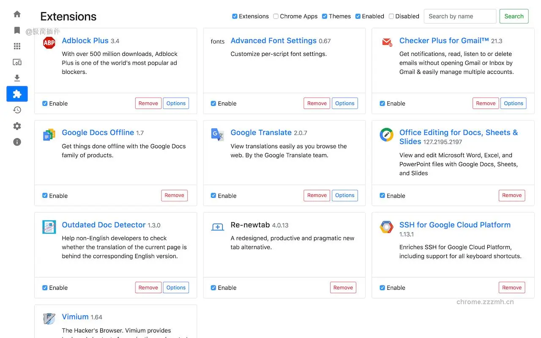This screenshot has width=541, height=338.
Task: Select the Extensions puzzle piece icon
Action: click(x=17, y=94)
